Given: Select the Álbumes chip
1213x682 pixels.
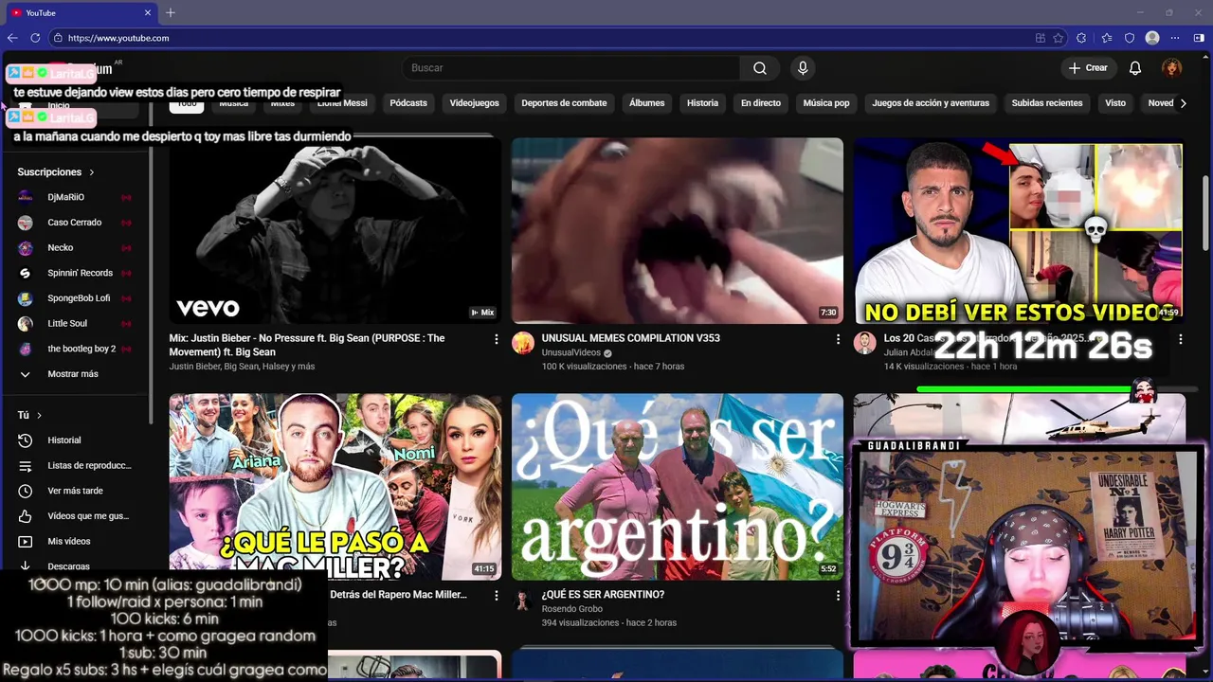Looking at the screenshot, I should point(647,103).
